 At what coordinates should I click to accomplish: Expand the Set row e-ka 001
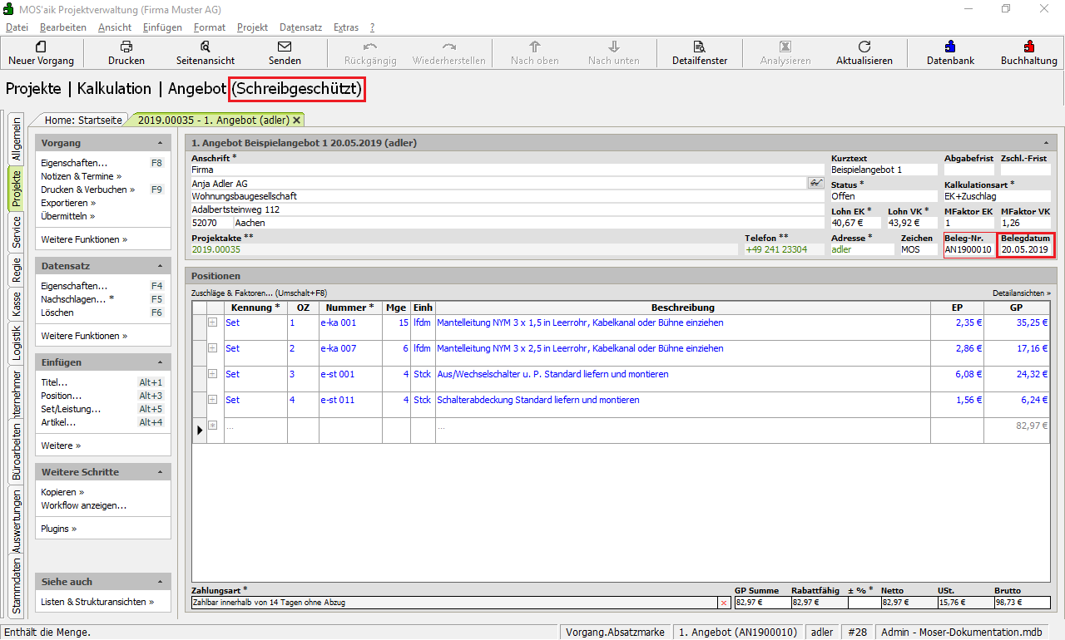click(x=212, y=322)
